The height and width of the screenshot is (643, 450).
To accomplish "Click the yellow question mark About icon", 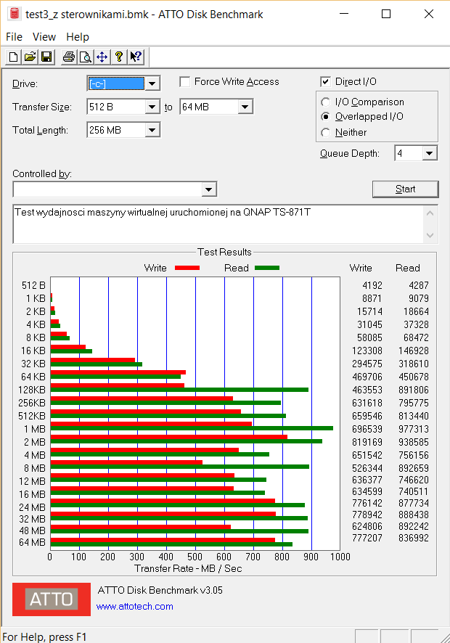I will click(x=118, y=57).
